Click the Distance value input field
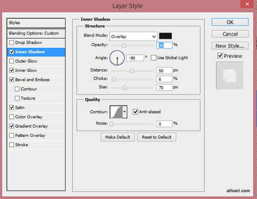 tap(164, 71)
